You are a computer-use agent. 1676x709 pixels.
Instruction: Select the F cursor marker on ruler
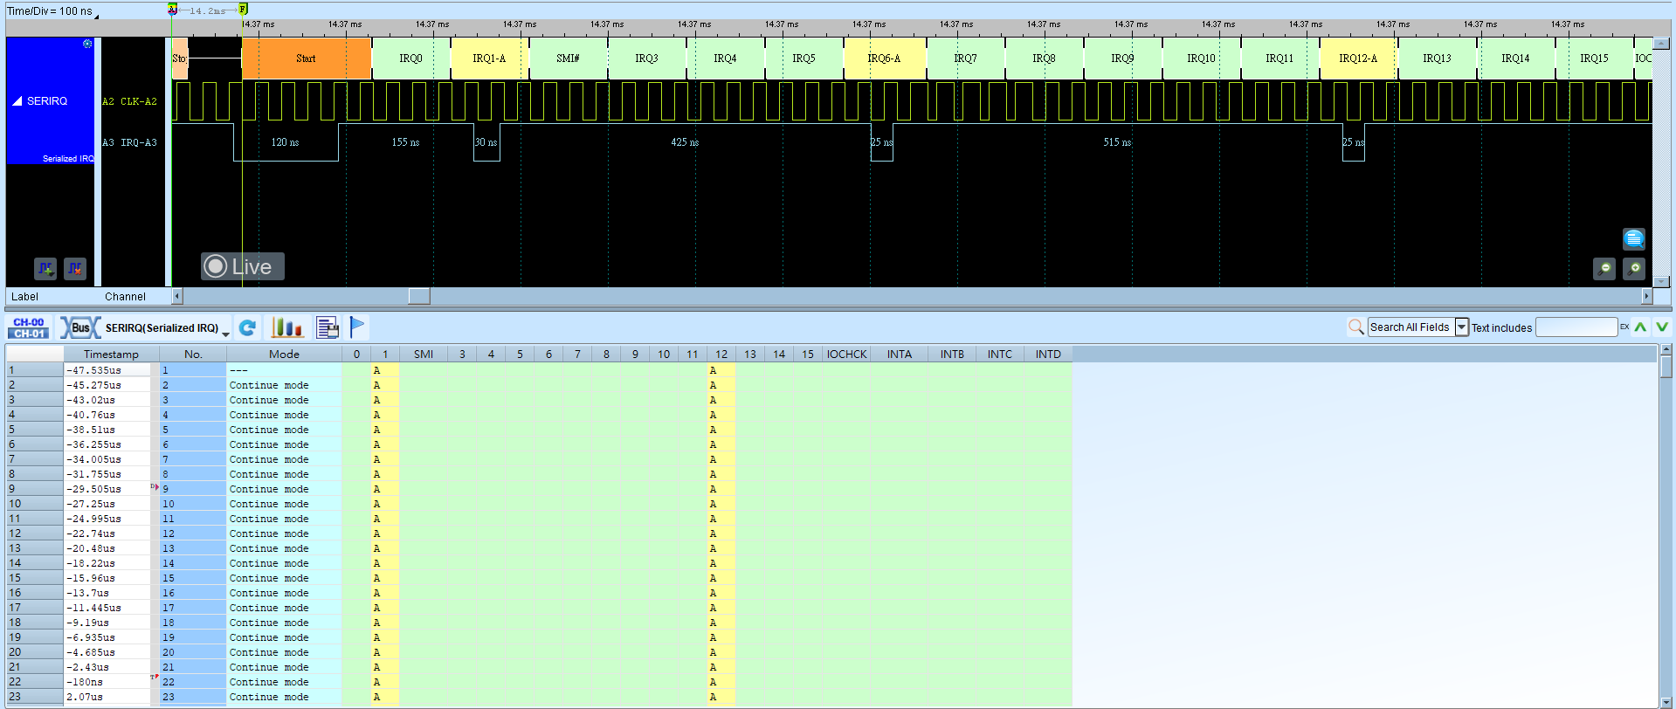pos(243,10)
